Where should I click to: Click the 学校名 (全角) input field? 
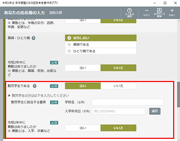pyautogui.click(x=127, y=102)
